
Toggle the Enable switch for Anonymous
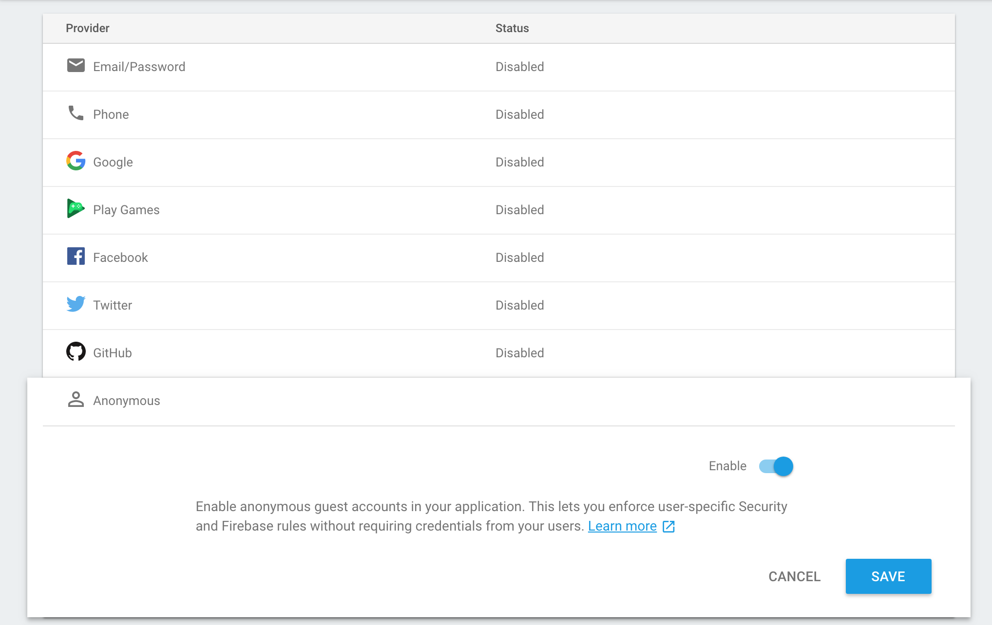tap(776, 466)
